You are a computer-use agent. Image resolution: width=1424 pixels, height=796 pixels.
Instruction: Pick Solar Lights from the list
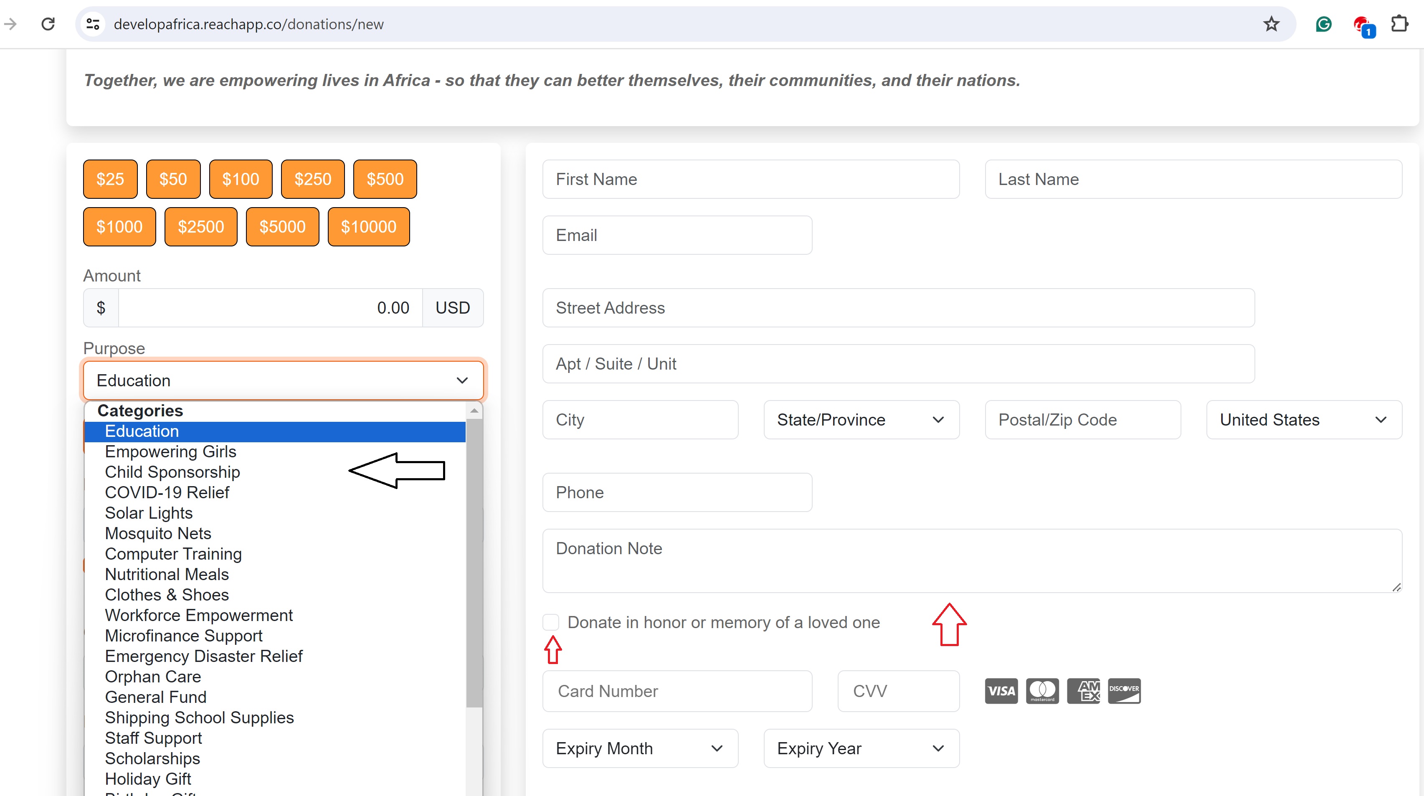point(275,513)
